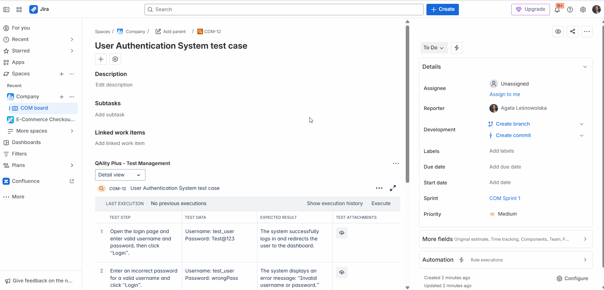Expand the Recent menu chevron
Viewport: 604px width, 290px height.
pyautogui.click(x=72, y=39)
